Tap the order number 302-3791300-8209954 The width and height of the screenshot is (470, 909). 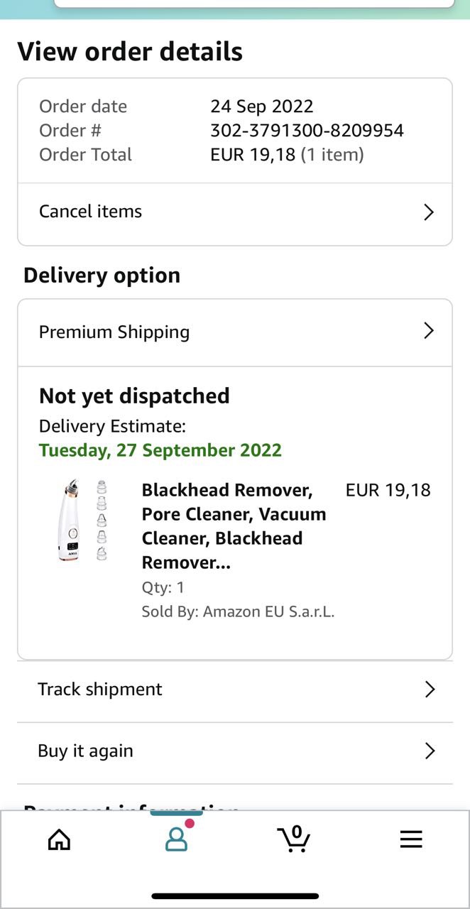(x=307, y=131)
